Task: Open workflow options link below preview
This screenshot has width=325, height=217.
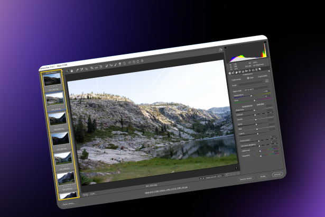Action: tap(166, 191)
